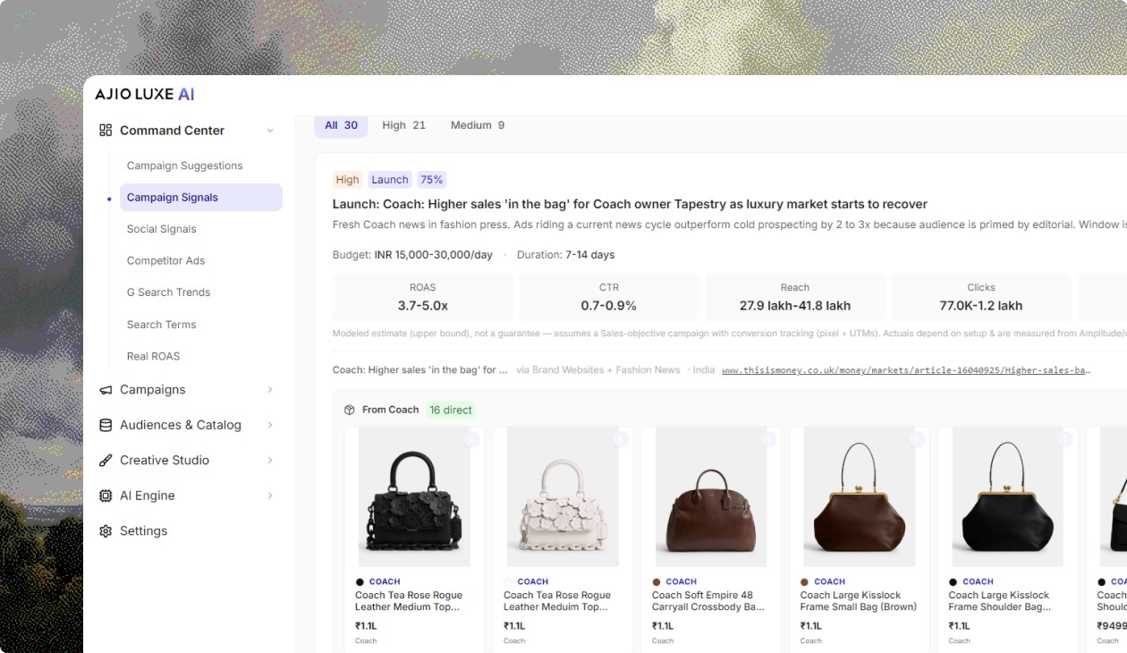
Task: Click brown Coach Large Kisslock thumbnail
Action: pos(860,496)
